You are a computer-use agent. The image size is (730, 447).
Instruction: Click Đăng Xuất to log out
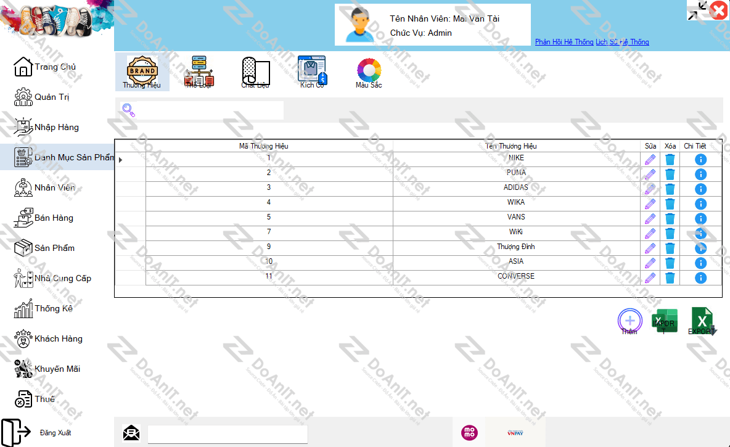(x=37, y=433)
